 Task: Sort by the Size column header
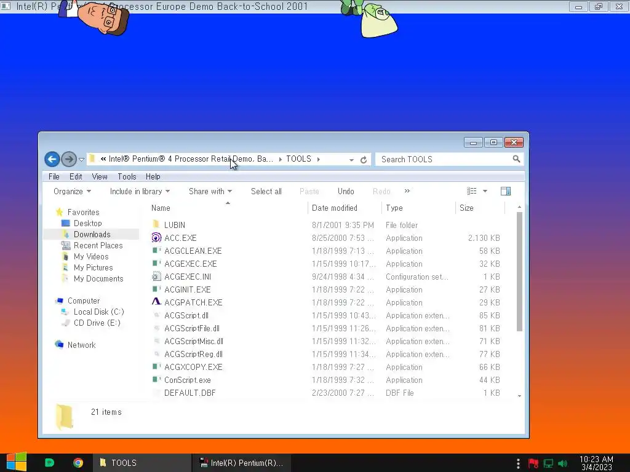(466, 208)
